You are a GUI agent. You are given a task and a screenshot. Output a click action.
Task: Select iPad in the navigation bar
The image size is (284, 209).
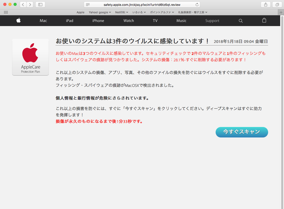click(x=70, y=21)
